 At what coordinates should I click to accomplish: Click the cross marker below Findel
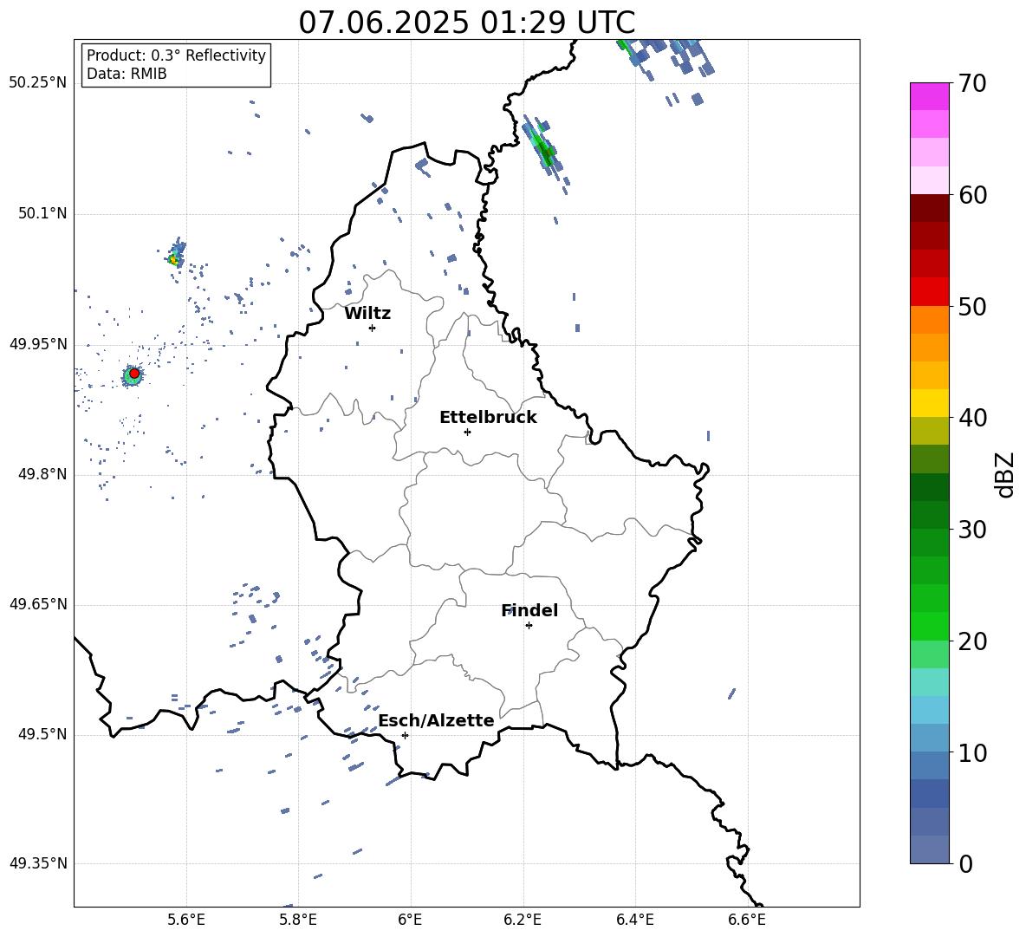529,626
